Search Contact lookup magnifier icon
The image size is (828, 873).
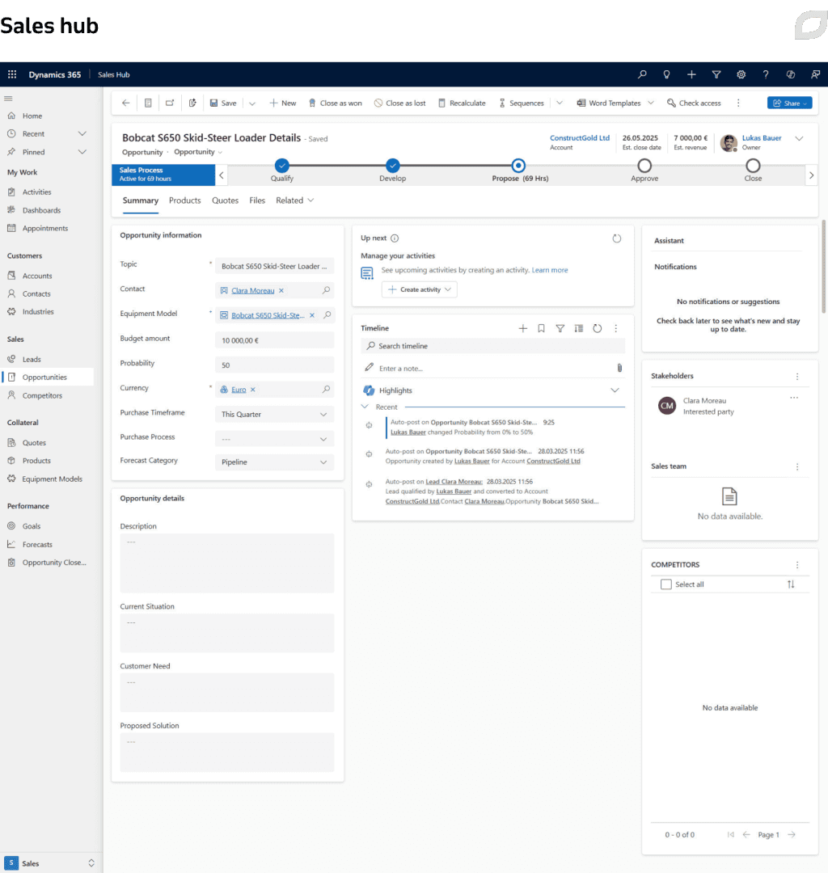327,290
